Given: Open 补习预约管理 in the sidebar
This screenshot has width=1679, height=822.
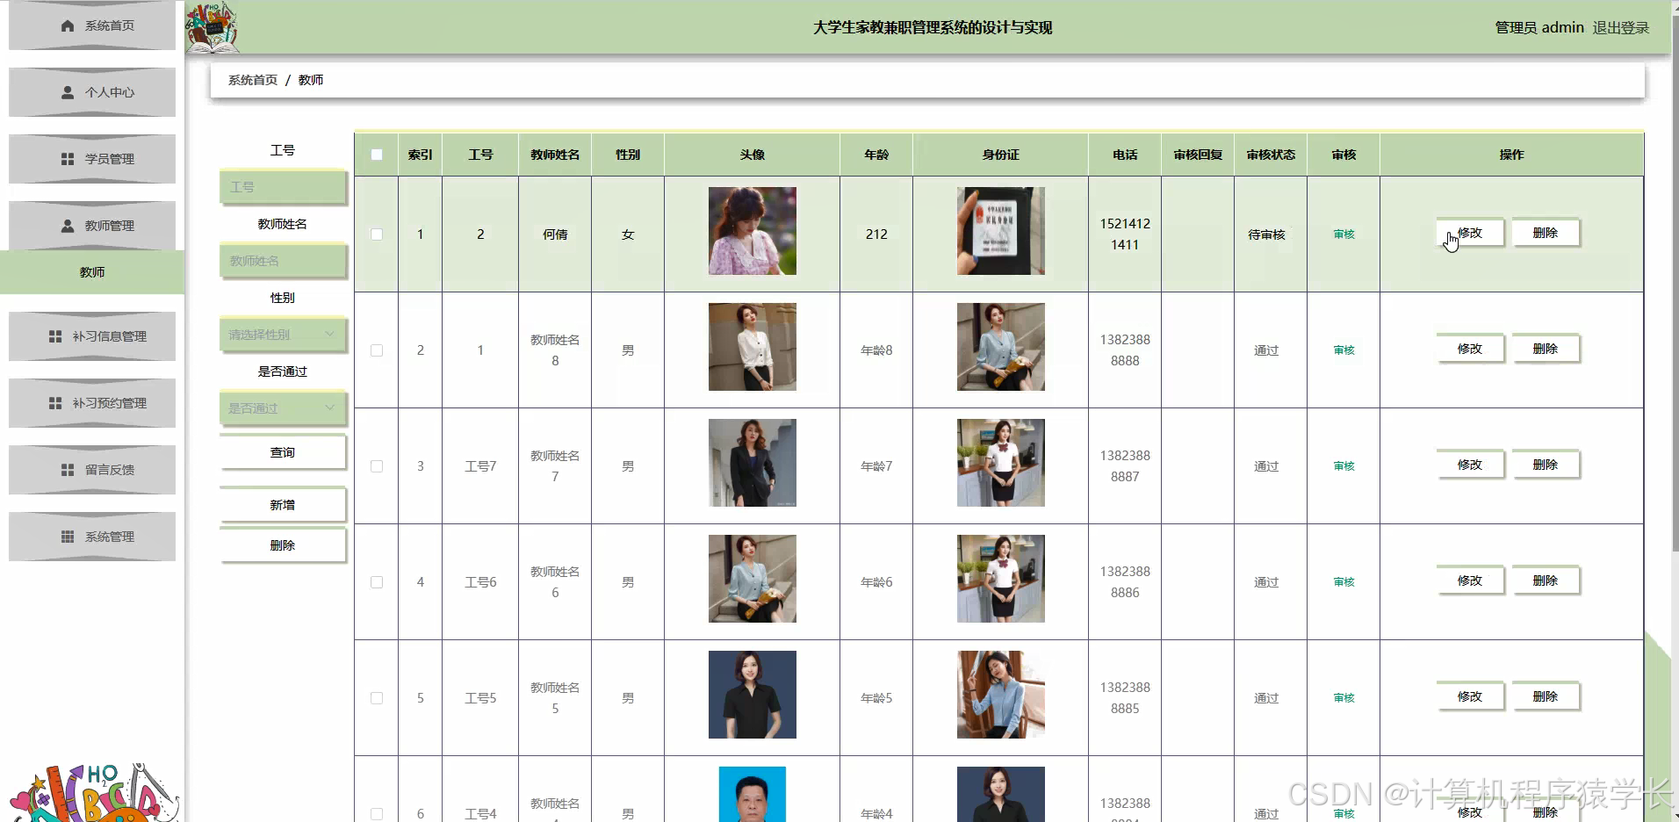Looking at the screenshot, I should (x=92, y=403).
